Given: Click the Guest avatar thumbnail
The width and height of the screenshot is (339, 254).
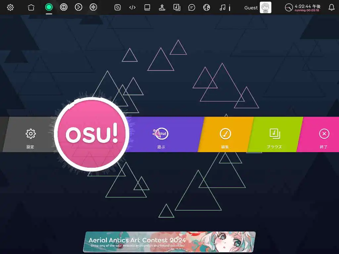Looking at the screenshot, I should coord(266,8).
